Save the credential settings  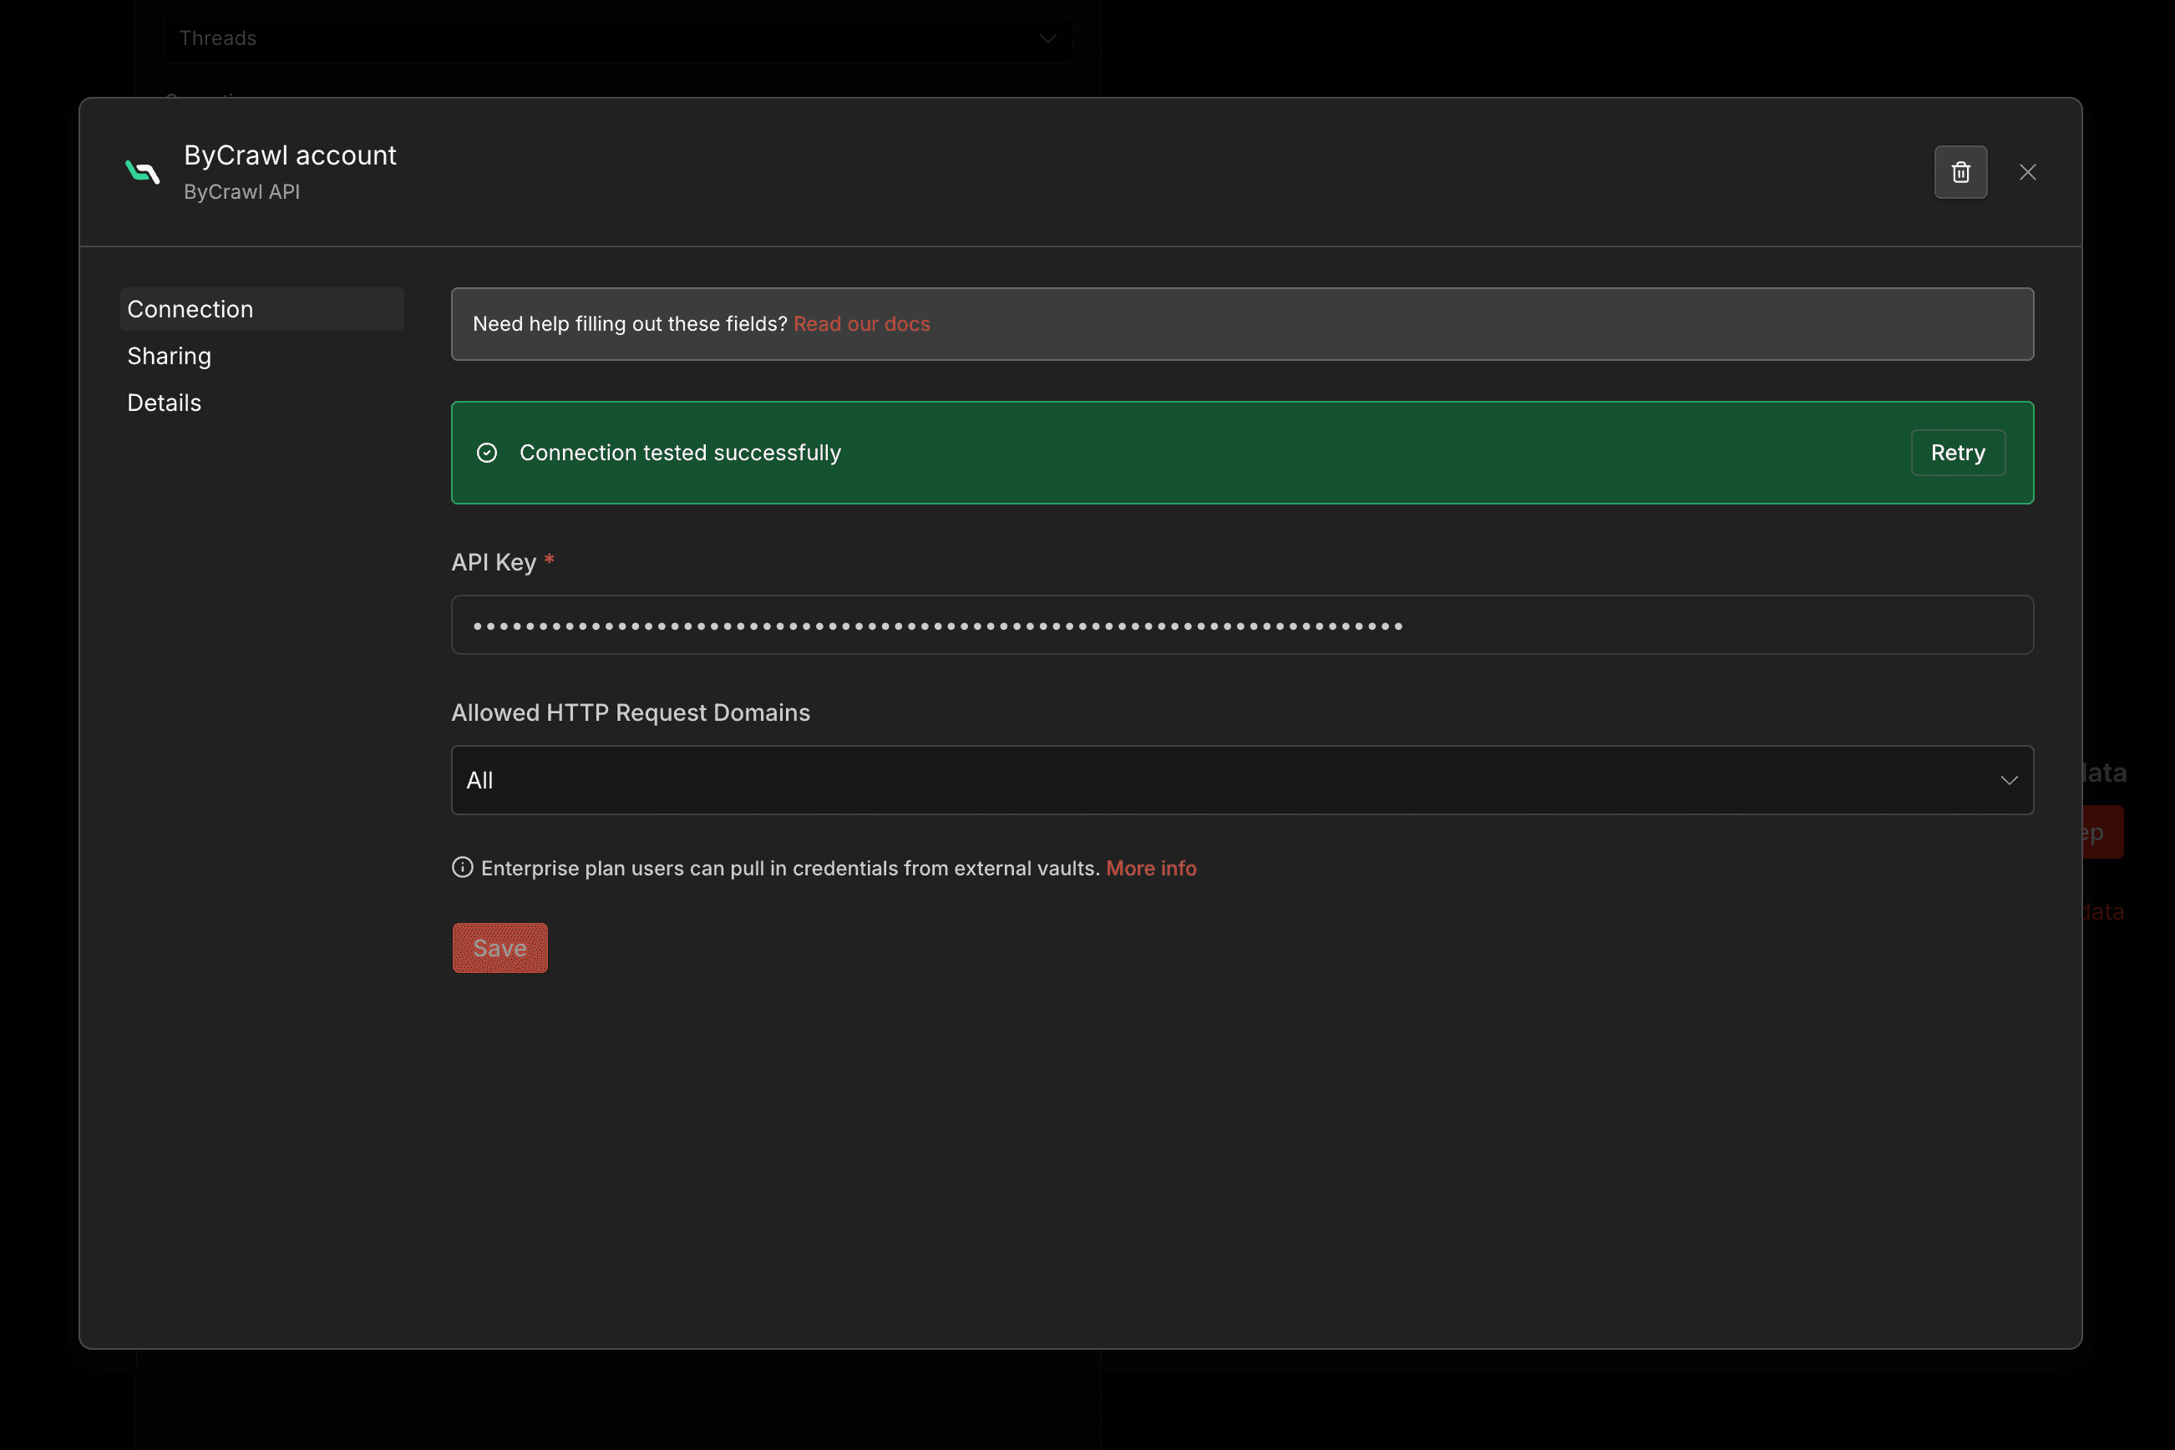click(499, 948)
